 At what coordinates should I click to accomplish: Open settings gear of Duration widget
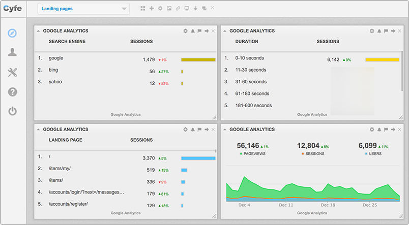(372, 31)
